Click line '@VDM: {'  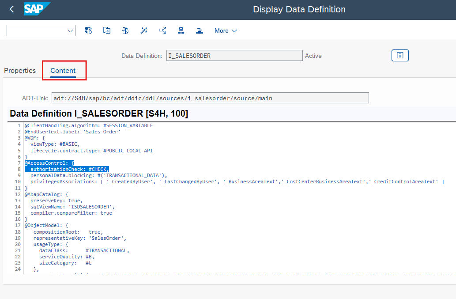click(34, 138)
